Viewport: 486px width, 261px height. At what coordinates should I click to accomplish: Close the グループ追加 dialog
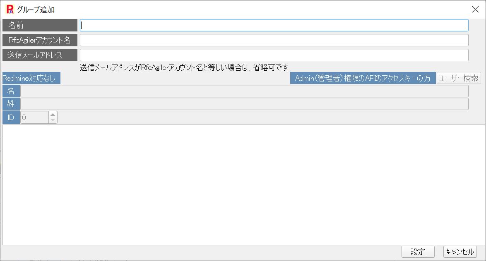(475, 9)
